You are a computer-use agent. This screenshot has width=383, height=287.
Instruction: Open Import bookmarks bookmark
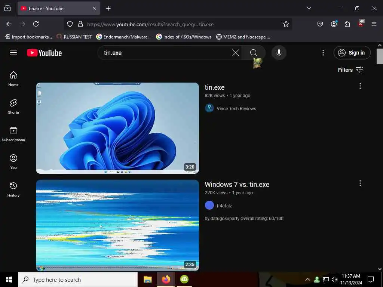click(x=28, y=37)
